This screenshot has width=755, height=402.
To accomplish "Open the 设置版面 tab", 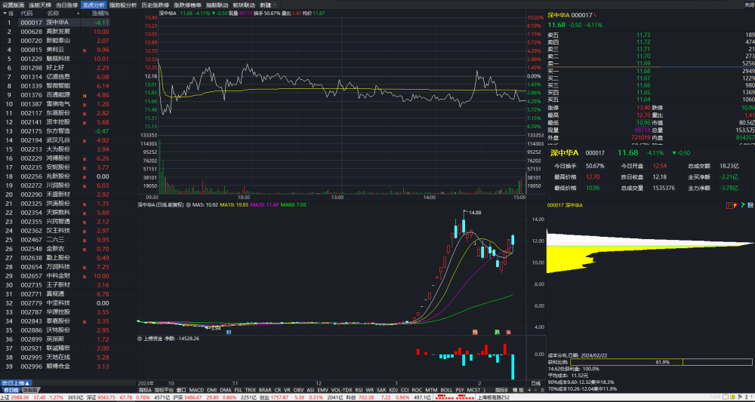I will (x=14, y=5).
